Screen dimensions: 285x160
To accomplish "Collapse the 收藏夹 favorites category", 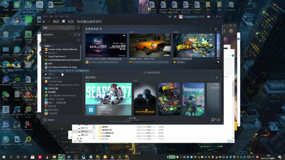I will [x=44, y=46].
